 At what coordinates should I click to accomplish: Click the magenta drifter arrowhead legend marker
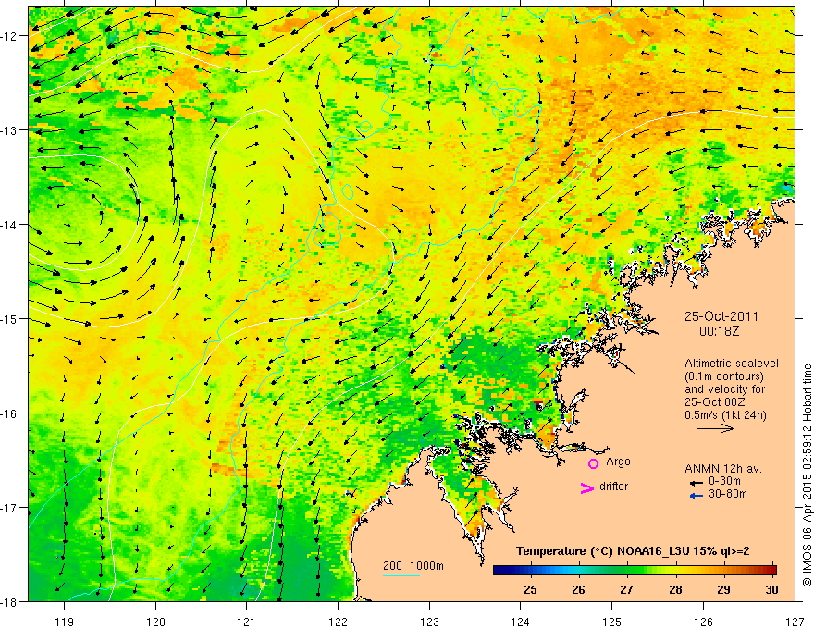[587, 487]
